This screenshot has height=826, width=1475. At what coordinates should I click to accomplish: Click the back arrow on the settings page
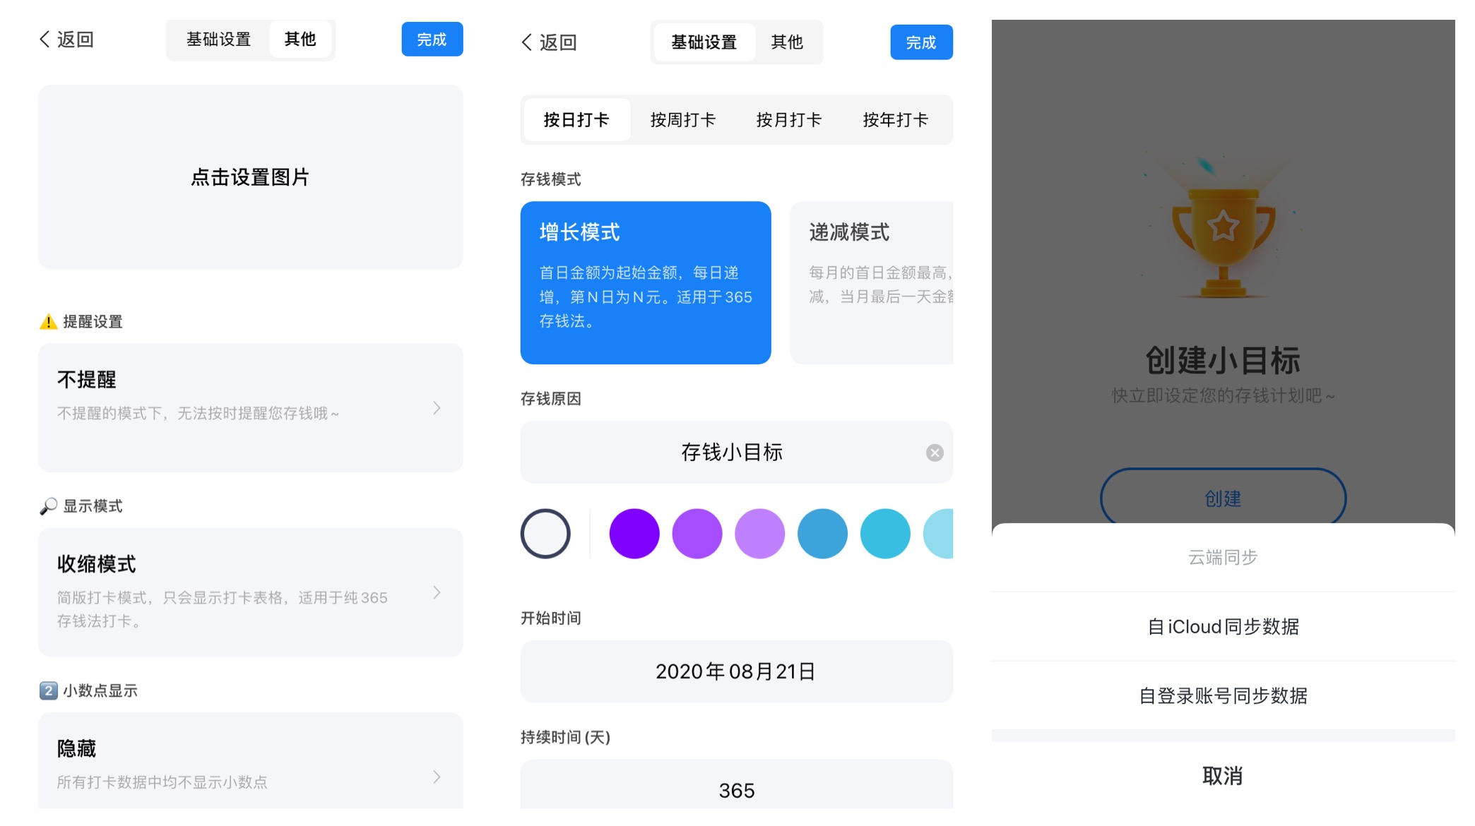(x=45, y=40)
